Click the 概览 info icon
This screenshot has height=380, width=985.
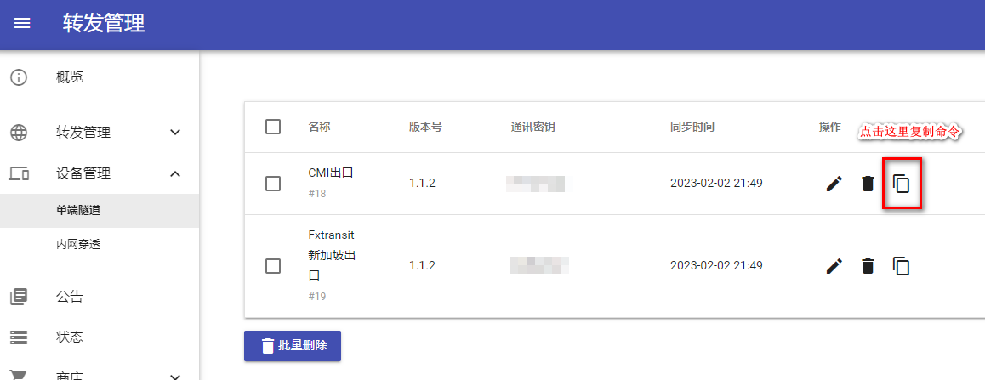[20, 78]
